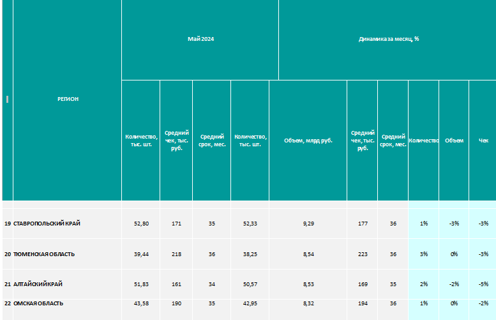This screenshot has width=496, height=320.
Task: Select the 2% cell for Алтайский край
Action: coord(424,284)
